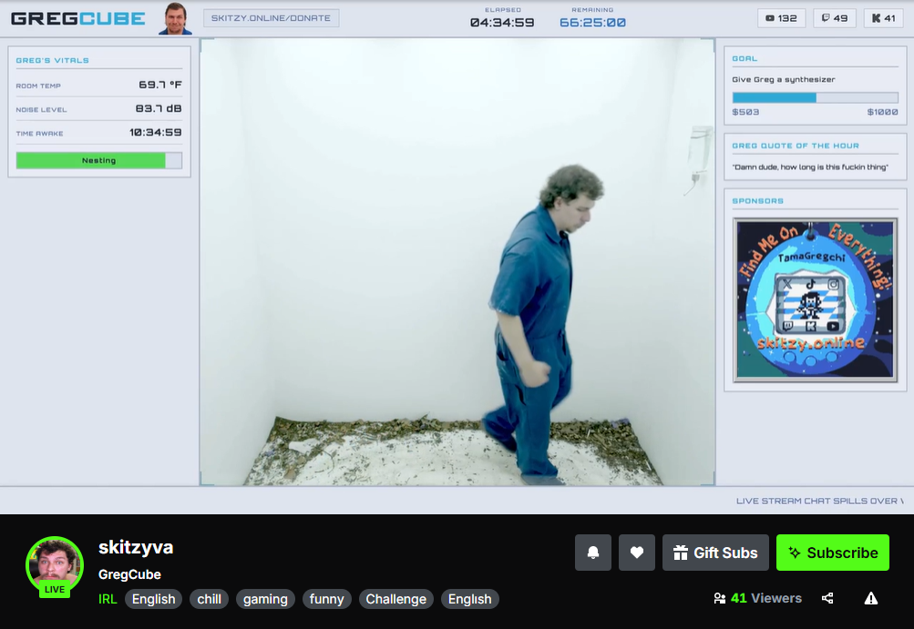The image size is (914, 629).
Task: Click the Gift Subs button
Action: (x=716, y=553)
